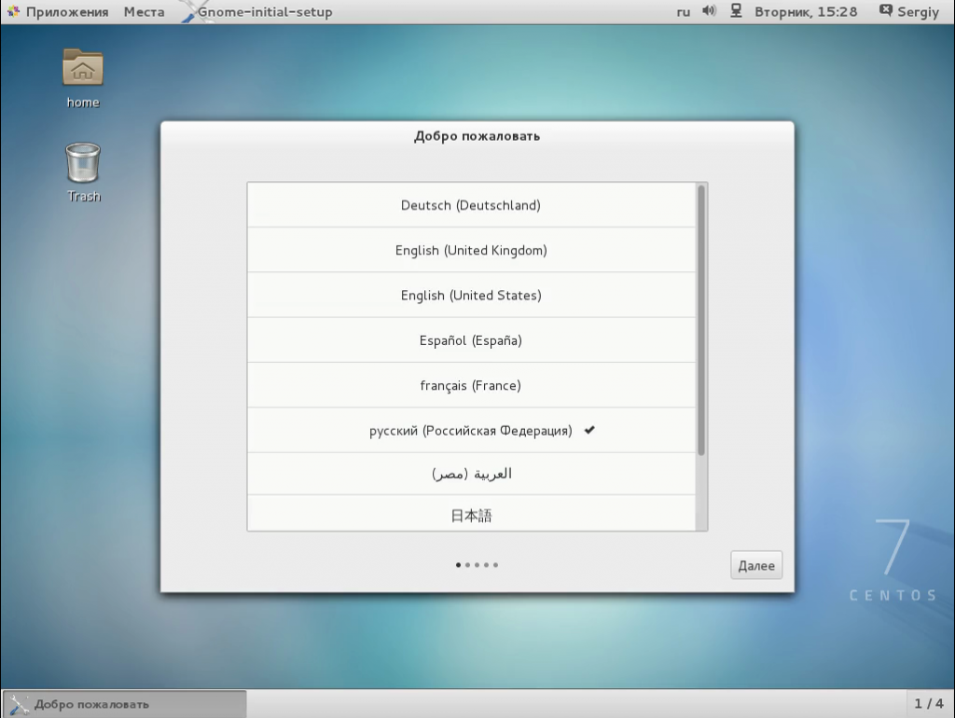
Task: Select Español (España) language
Action: [x=471, y=339]
